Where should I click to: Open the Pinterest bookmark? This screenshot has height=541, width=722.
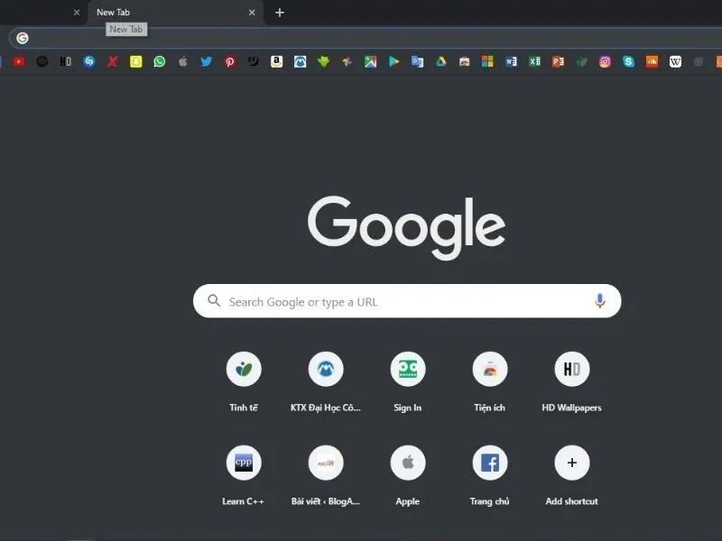tap(230, 61)
